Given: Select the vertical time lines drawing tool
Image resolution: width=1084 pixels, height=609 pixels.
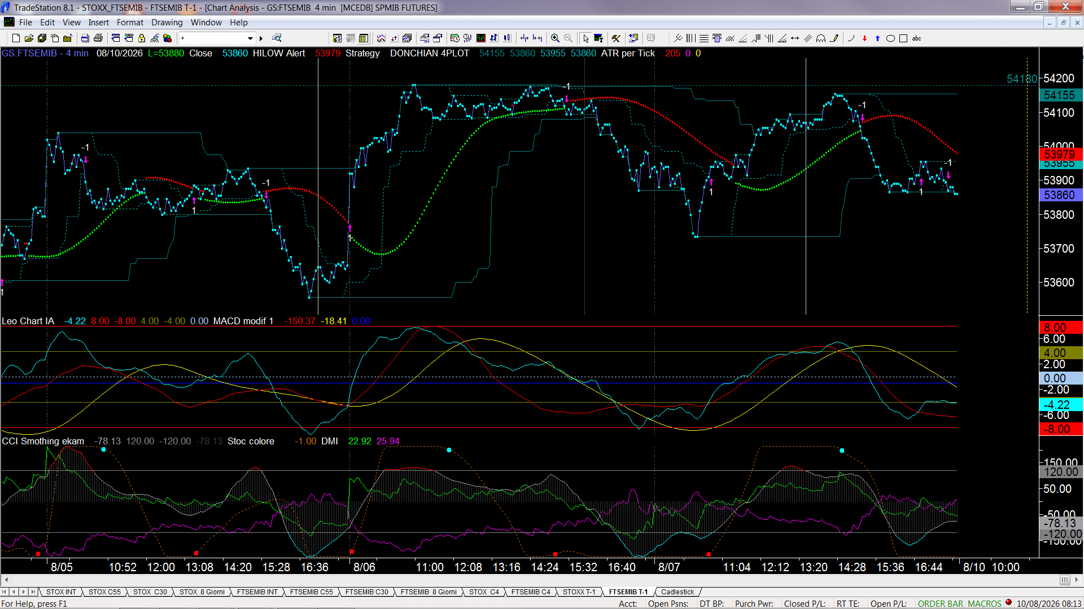Looking at the screenshot, I should (x=690, y=38).
